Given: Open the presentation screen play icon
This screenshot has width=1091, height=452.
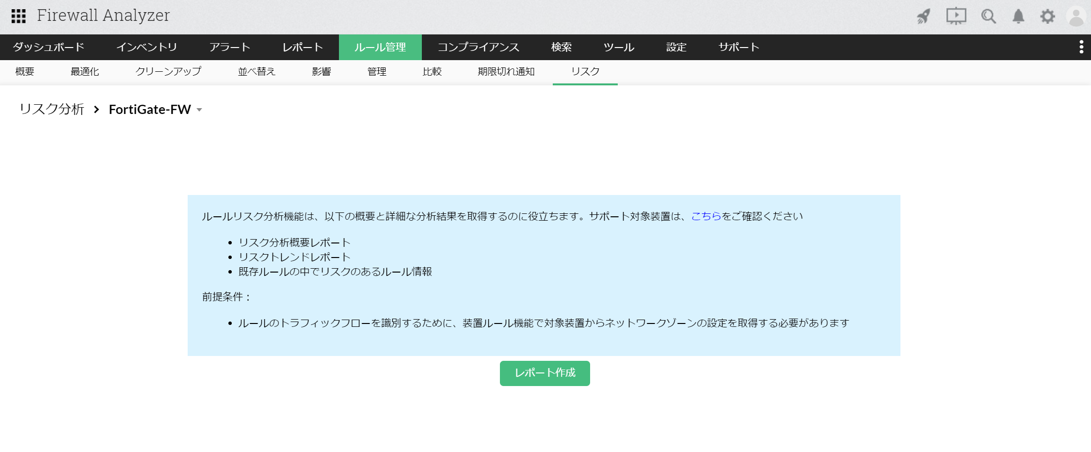Looking at the screenshot, I should click(x=956, y=16).
